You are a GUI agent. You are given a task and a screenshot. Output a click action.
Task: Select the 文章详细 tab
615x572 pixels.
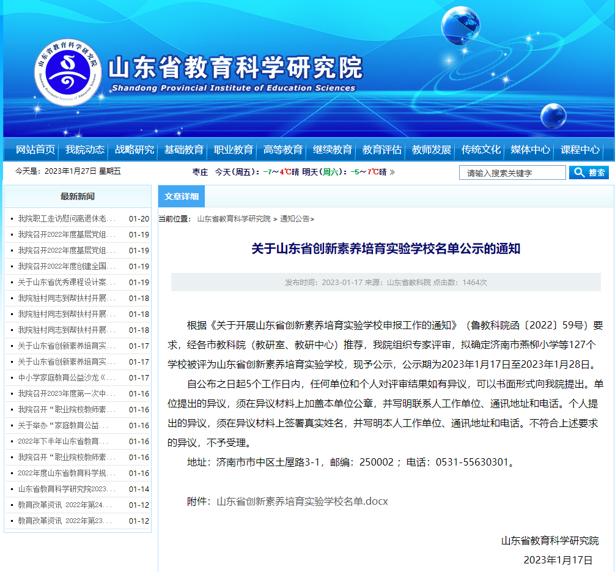(181, 196)
